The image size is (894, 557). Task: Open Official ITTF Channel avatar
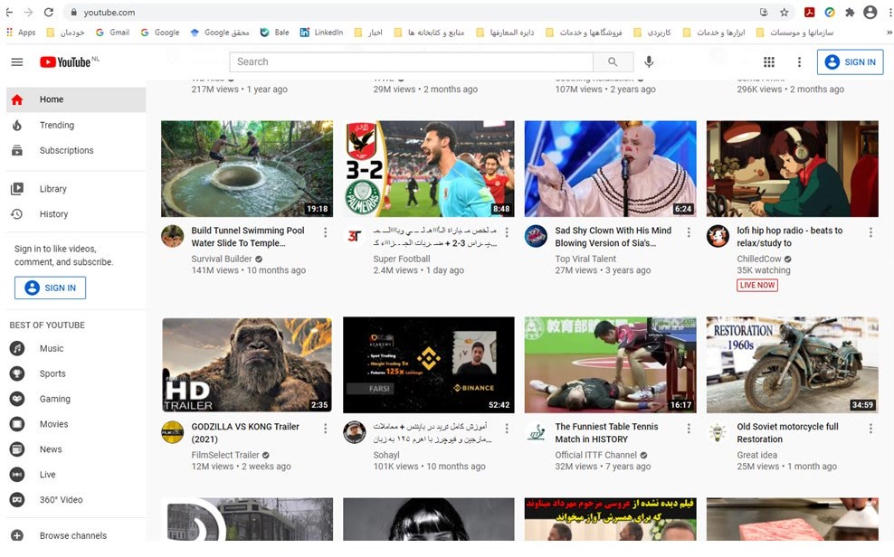(536, 432)
